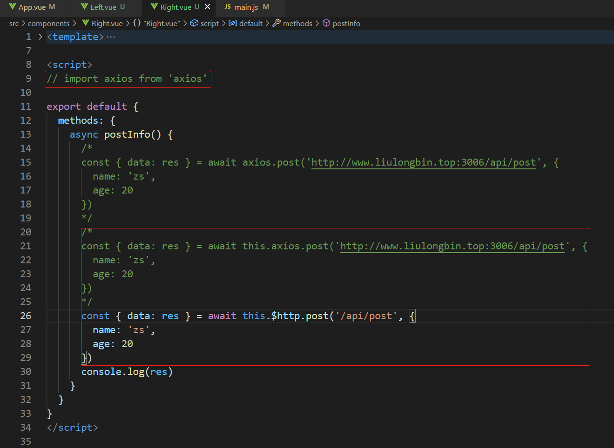This screenshot has height=448, width=614.
Task: Click age: 20 on line 28
Action: [113, 344]
